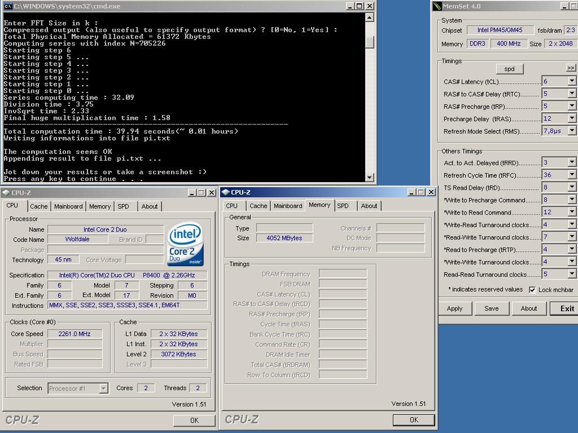Open the Read to Precharge (tRTP) dropdown
This screenshot has height=433, width=578.
572,249
